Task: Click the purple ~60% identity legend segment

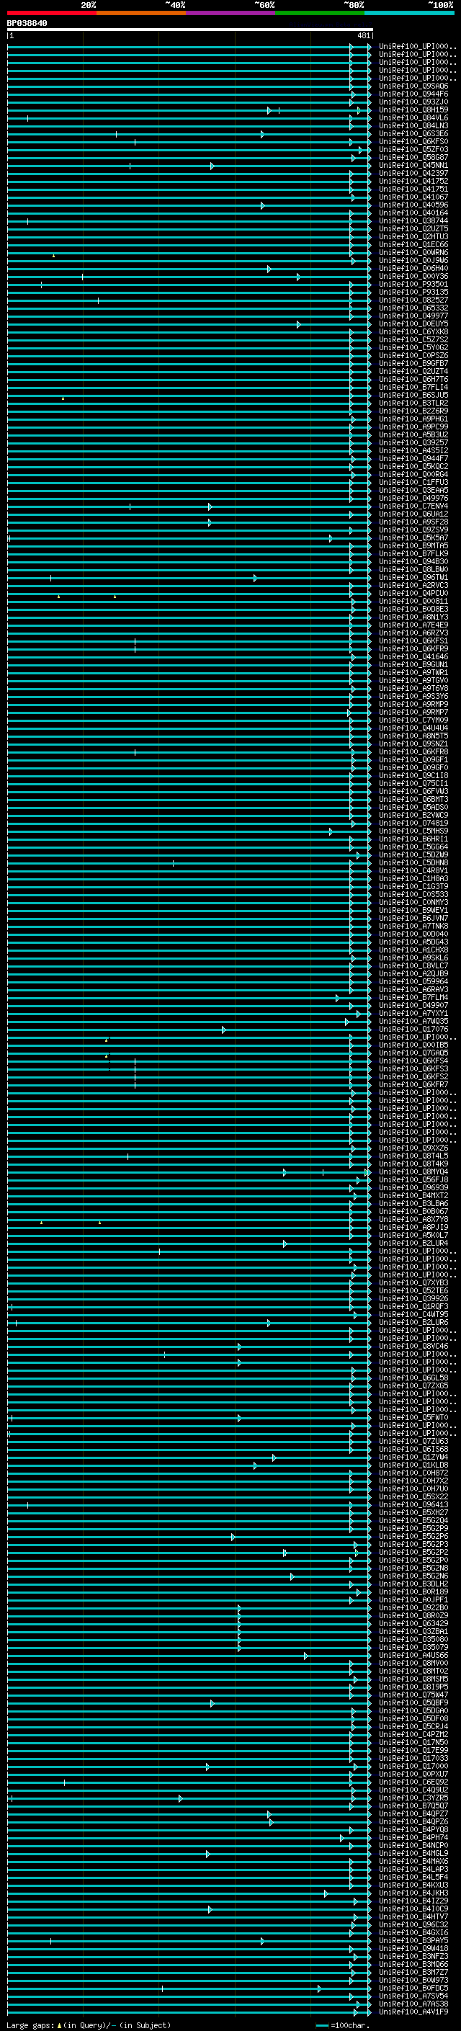Action: tap(231, 13)
